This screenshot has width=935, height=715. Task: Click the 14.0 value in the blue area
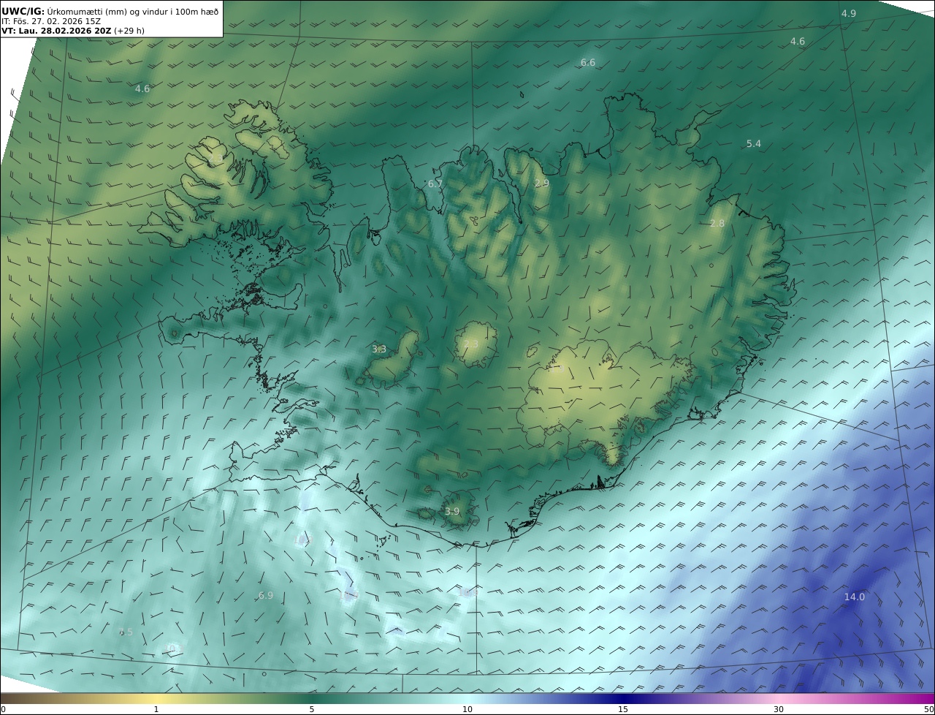(x=855, y=597)
